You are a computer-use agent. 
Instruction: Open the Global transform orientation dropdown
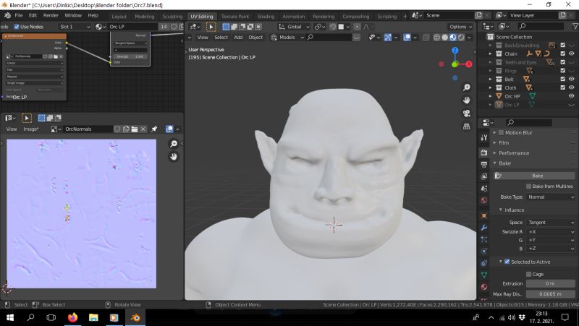294,27
